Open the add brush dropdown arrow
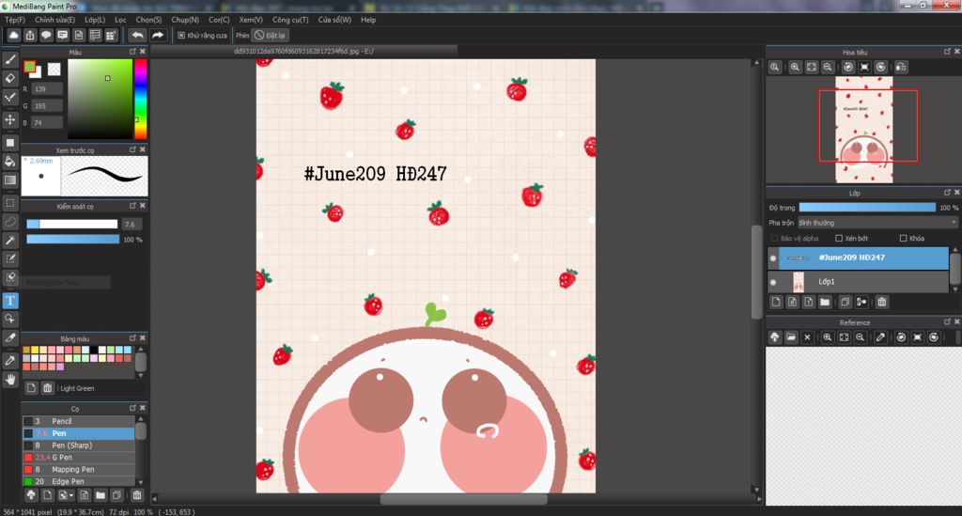The image size is (962, 516). [x=71, y=495]
